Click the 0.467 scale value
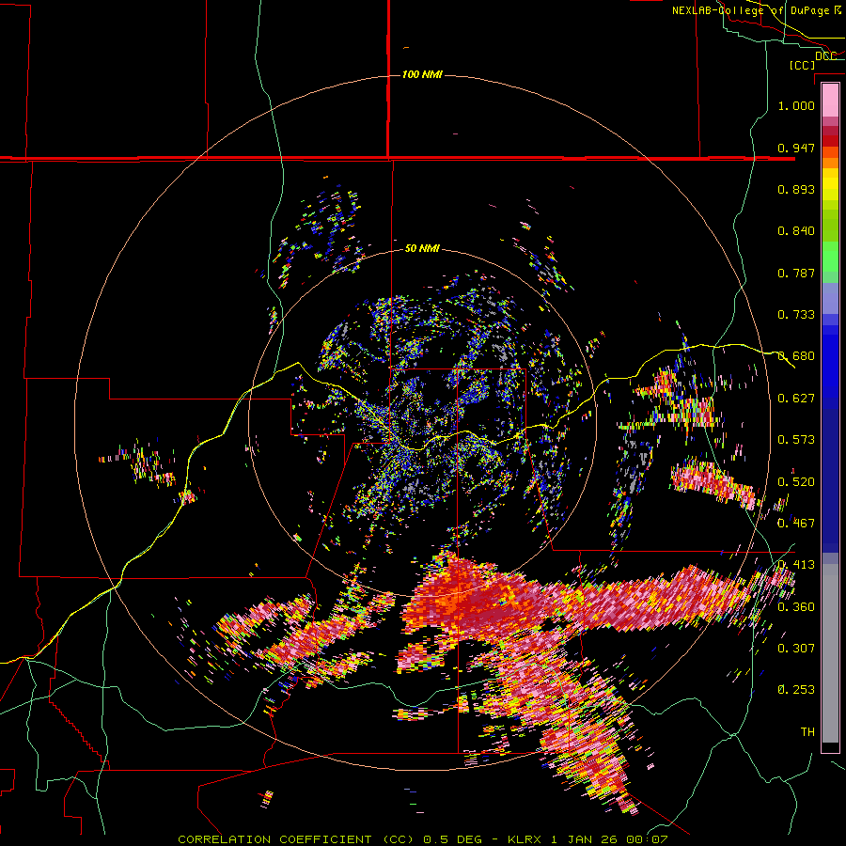Screen dimensions: 846x846 [x=796, y=524]
